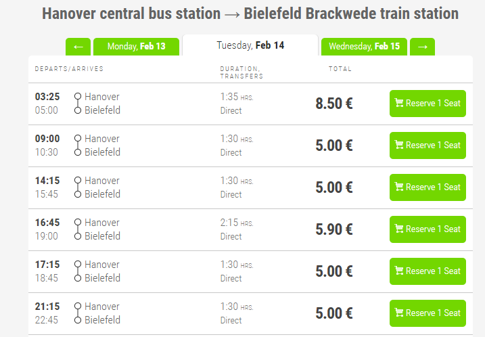
Task: Select the Tuesday, Feb 14 tab
Action: pos(250,45)
